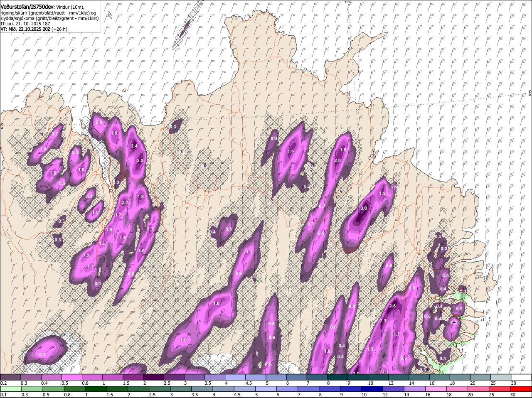This screenshot has width=532, height=398.
Task: Click the Veðurstofan/IS750dev title text
Action: click(27, 7)
